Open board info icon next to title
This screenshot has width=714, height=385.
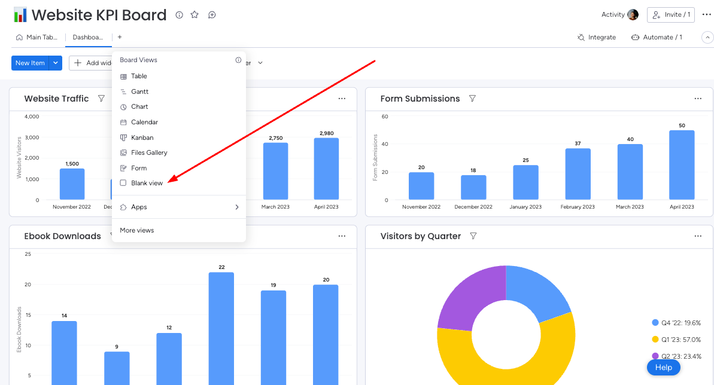180,15
